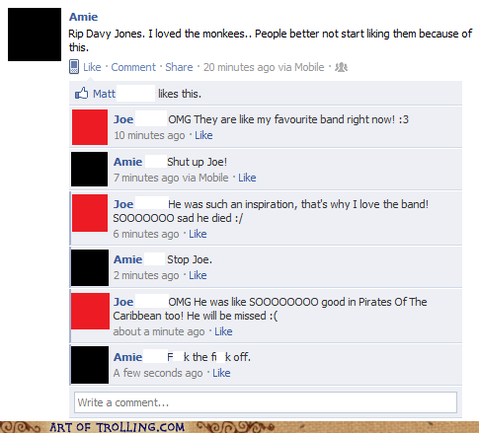Open Amie's avatar beside 'Shut up Joe!'
Viewport: 479px width, 433px height.
pyautogui.click(x=90, y=169)
